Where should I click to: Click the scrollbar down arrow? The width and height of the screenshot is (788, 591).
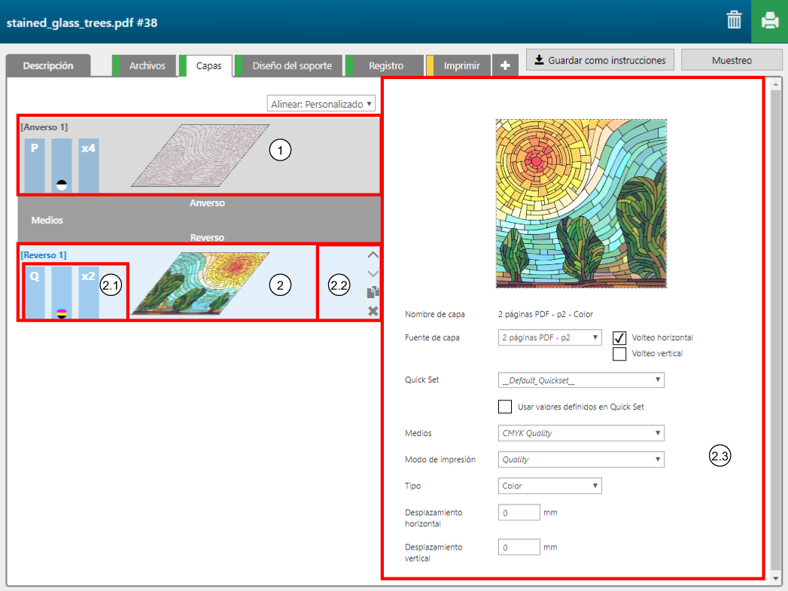[775, 578]
